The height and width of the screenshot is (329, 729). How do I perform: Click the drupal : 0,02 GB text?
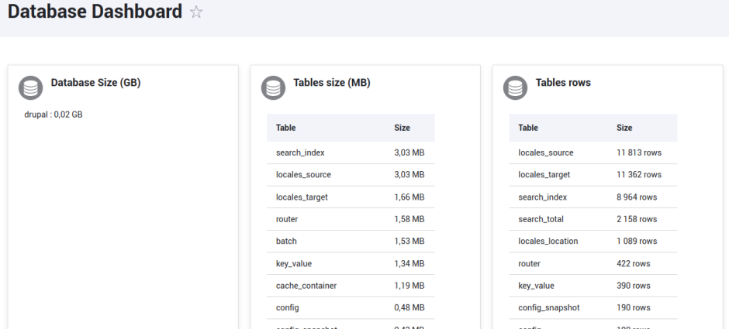point(54,115)
